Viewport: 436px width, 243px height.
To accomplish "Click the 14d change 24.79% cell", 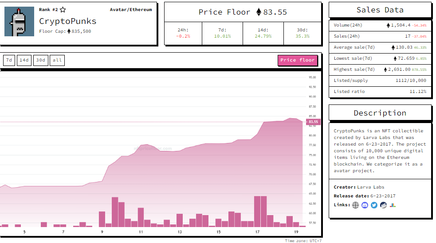I will click(263, 33).
